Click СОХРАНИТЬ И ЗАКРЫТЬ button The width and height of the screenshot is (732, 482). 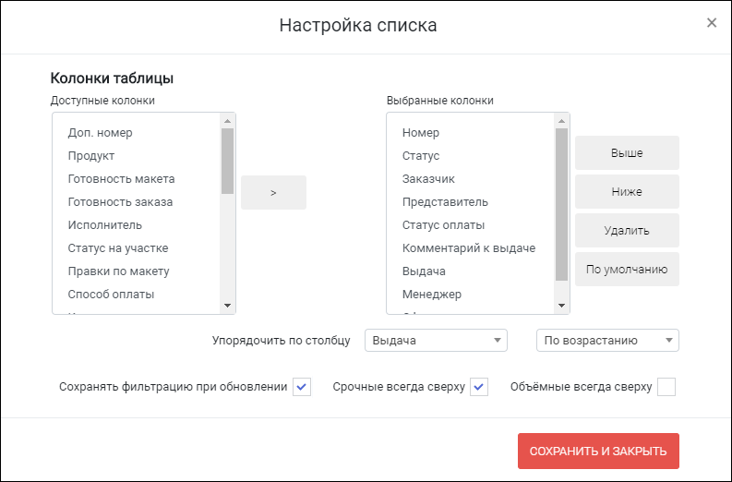[598, 452]
